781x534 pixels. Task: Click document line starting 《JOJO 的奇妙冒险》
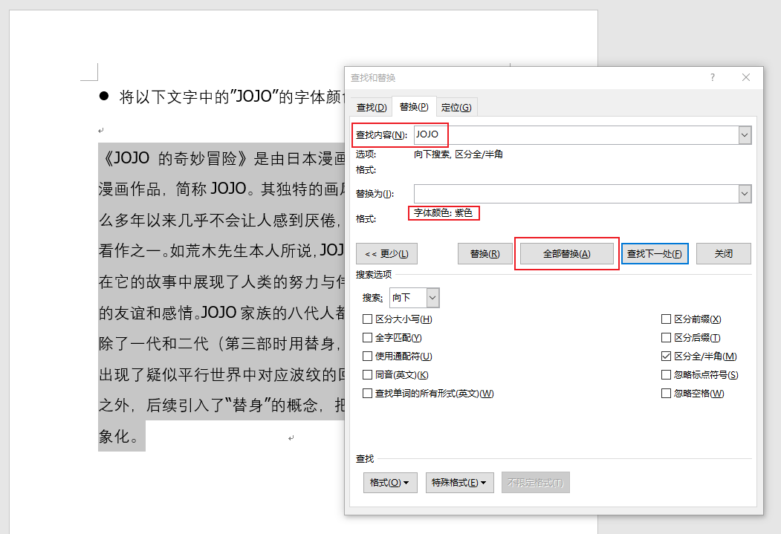click(221, 158)
